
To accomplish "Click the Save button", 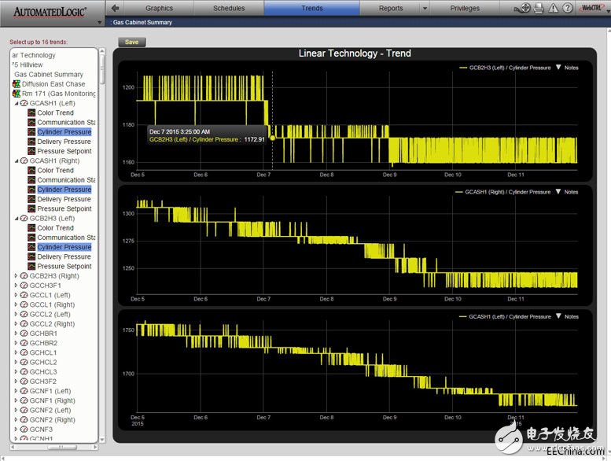I will pyautogui.click(x=131, y=42).
